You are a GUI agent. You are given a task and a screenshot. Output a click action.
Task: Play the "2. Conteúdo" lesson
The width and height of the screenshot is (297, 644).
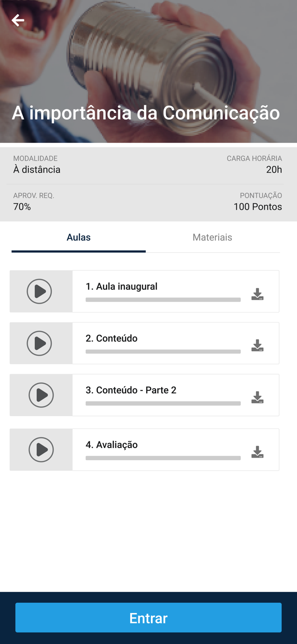click(x=41, y=343)
